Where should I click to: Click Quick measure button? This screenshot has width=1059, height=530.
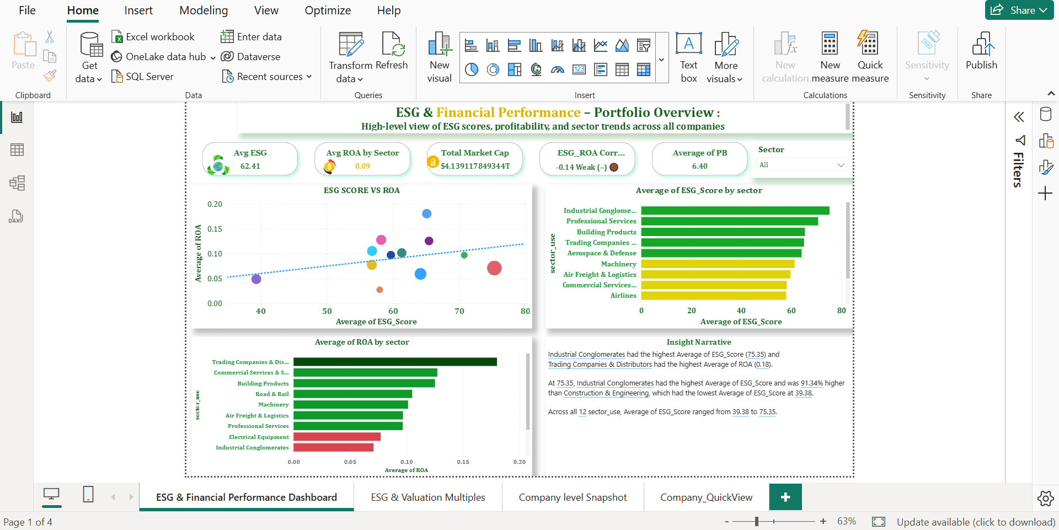coord(870,57)
